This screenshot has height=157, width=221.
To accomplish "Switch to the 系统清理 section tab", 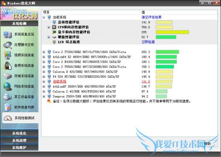I will point(19,141).
